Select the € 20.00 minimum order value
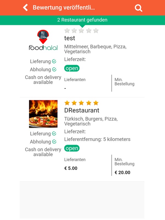The height and width of the screenshot is (220, 165). click(x=122, y=173)
